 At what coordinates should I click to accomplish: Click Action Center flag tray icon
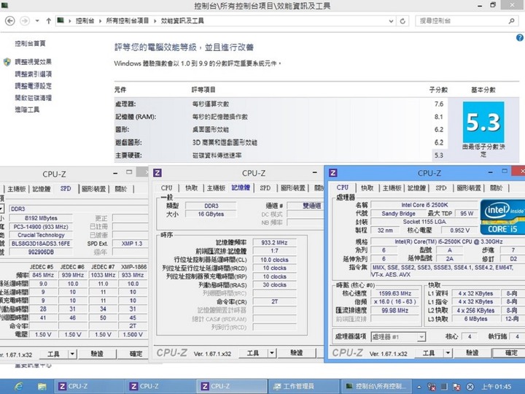click(456, 387)
